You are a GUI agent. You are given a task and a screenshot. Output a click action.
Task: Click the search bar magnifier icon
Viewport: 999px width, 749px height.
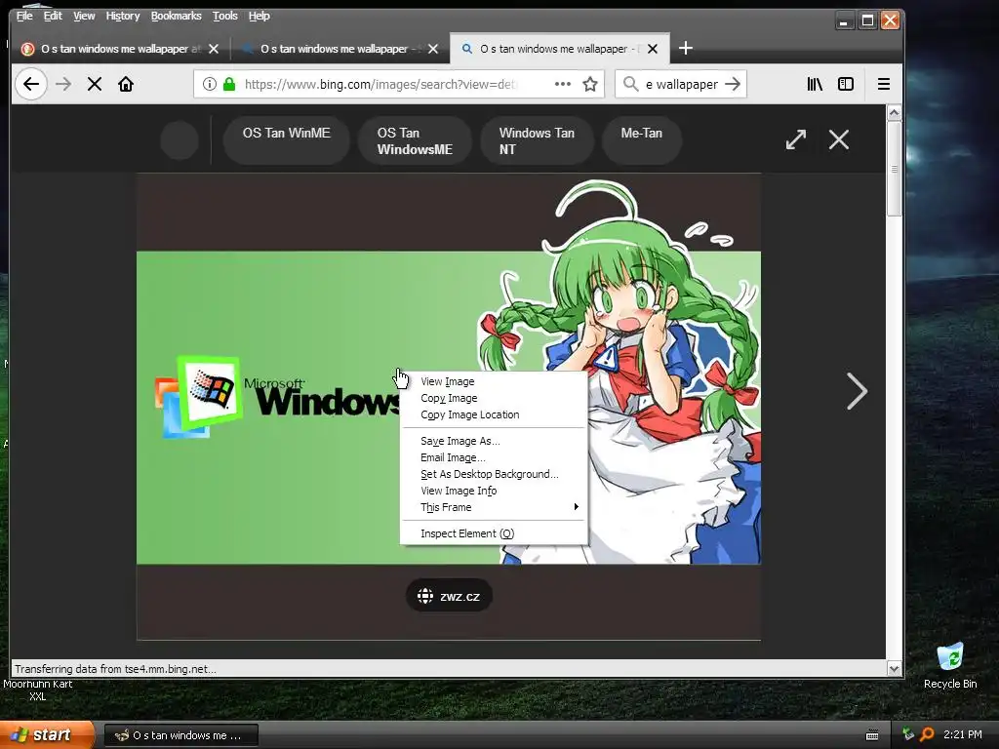click(x=631, y=84)
